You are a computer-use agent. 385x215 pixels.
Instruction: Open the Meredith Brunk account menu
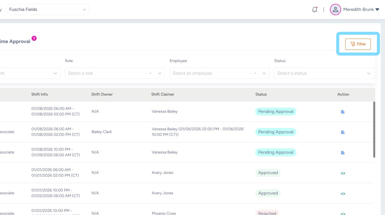point(361,10)
